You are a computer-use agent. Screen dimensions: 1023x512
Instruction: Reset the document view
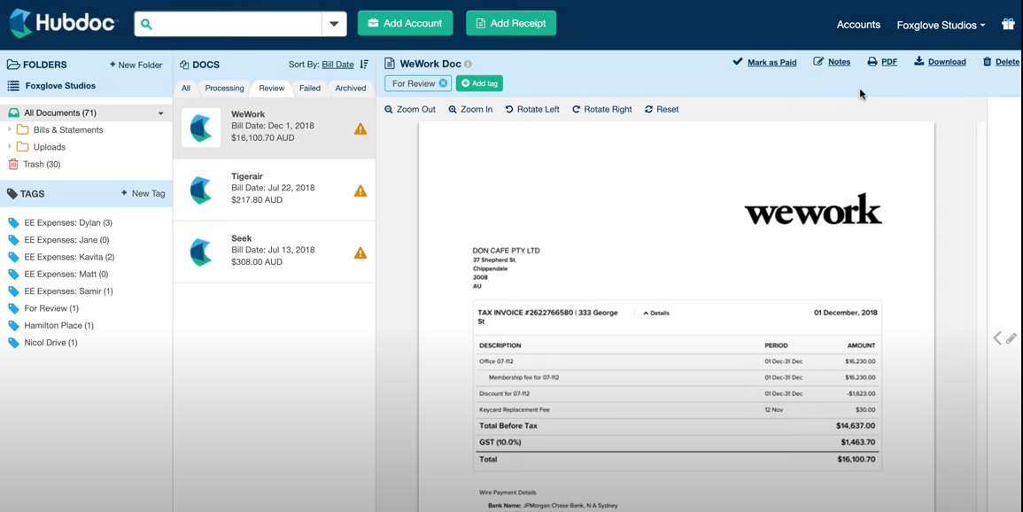(x=662, y=110)
